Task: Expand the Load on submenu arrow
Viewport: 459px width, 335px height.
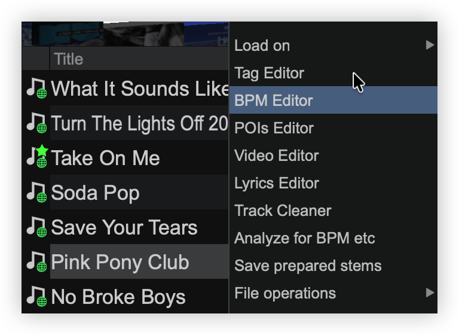Action: coord(429,45)
